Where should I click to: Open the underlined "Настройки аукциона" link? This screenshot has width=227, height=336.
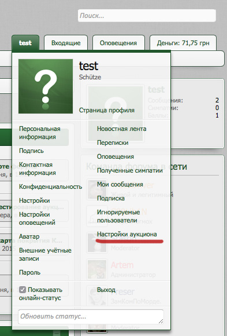(x=127, y=234)
